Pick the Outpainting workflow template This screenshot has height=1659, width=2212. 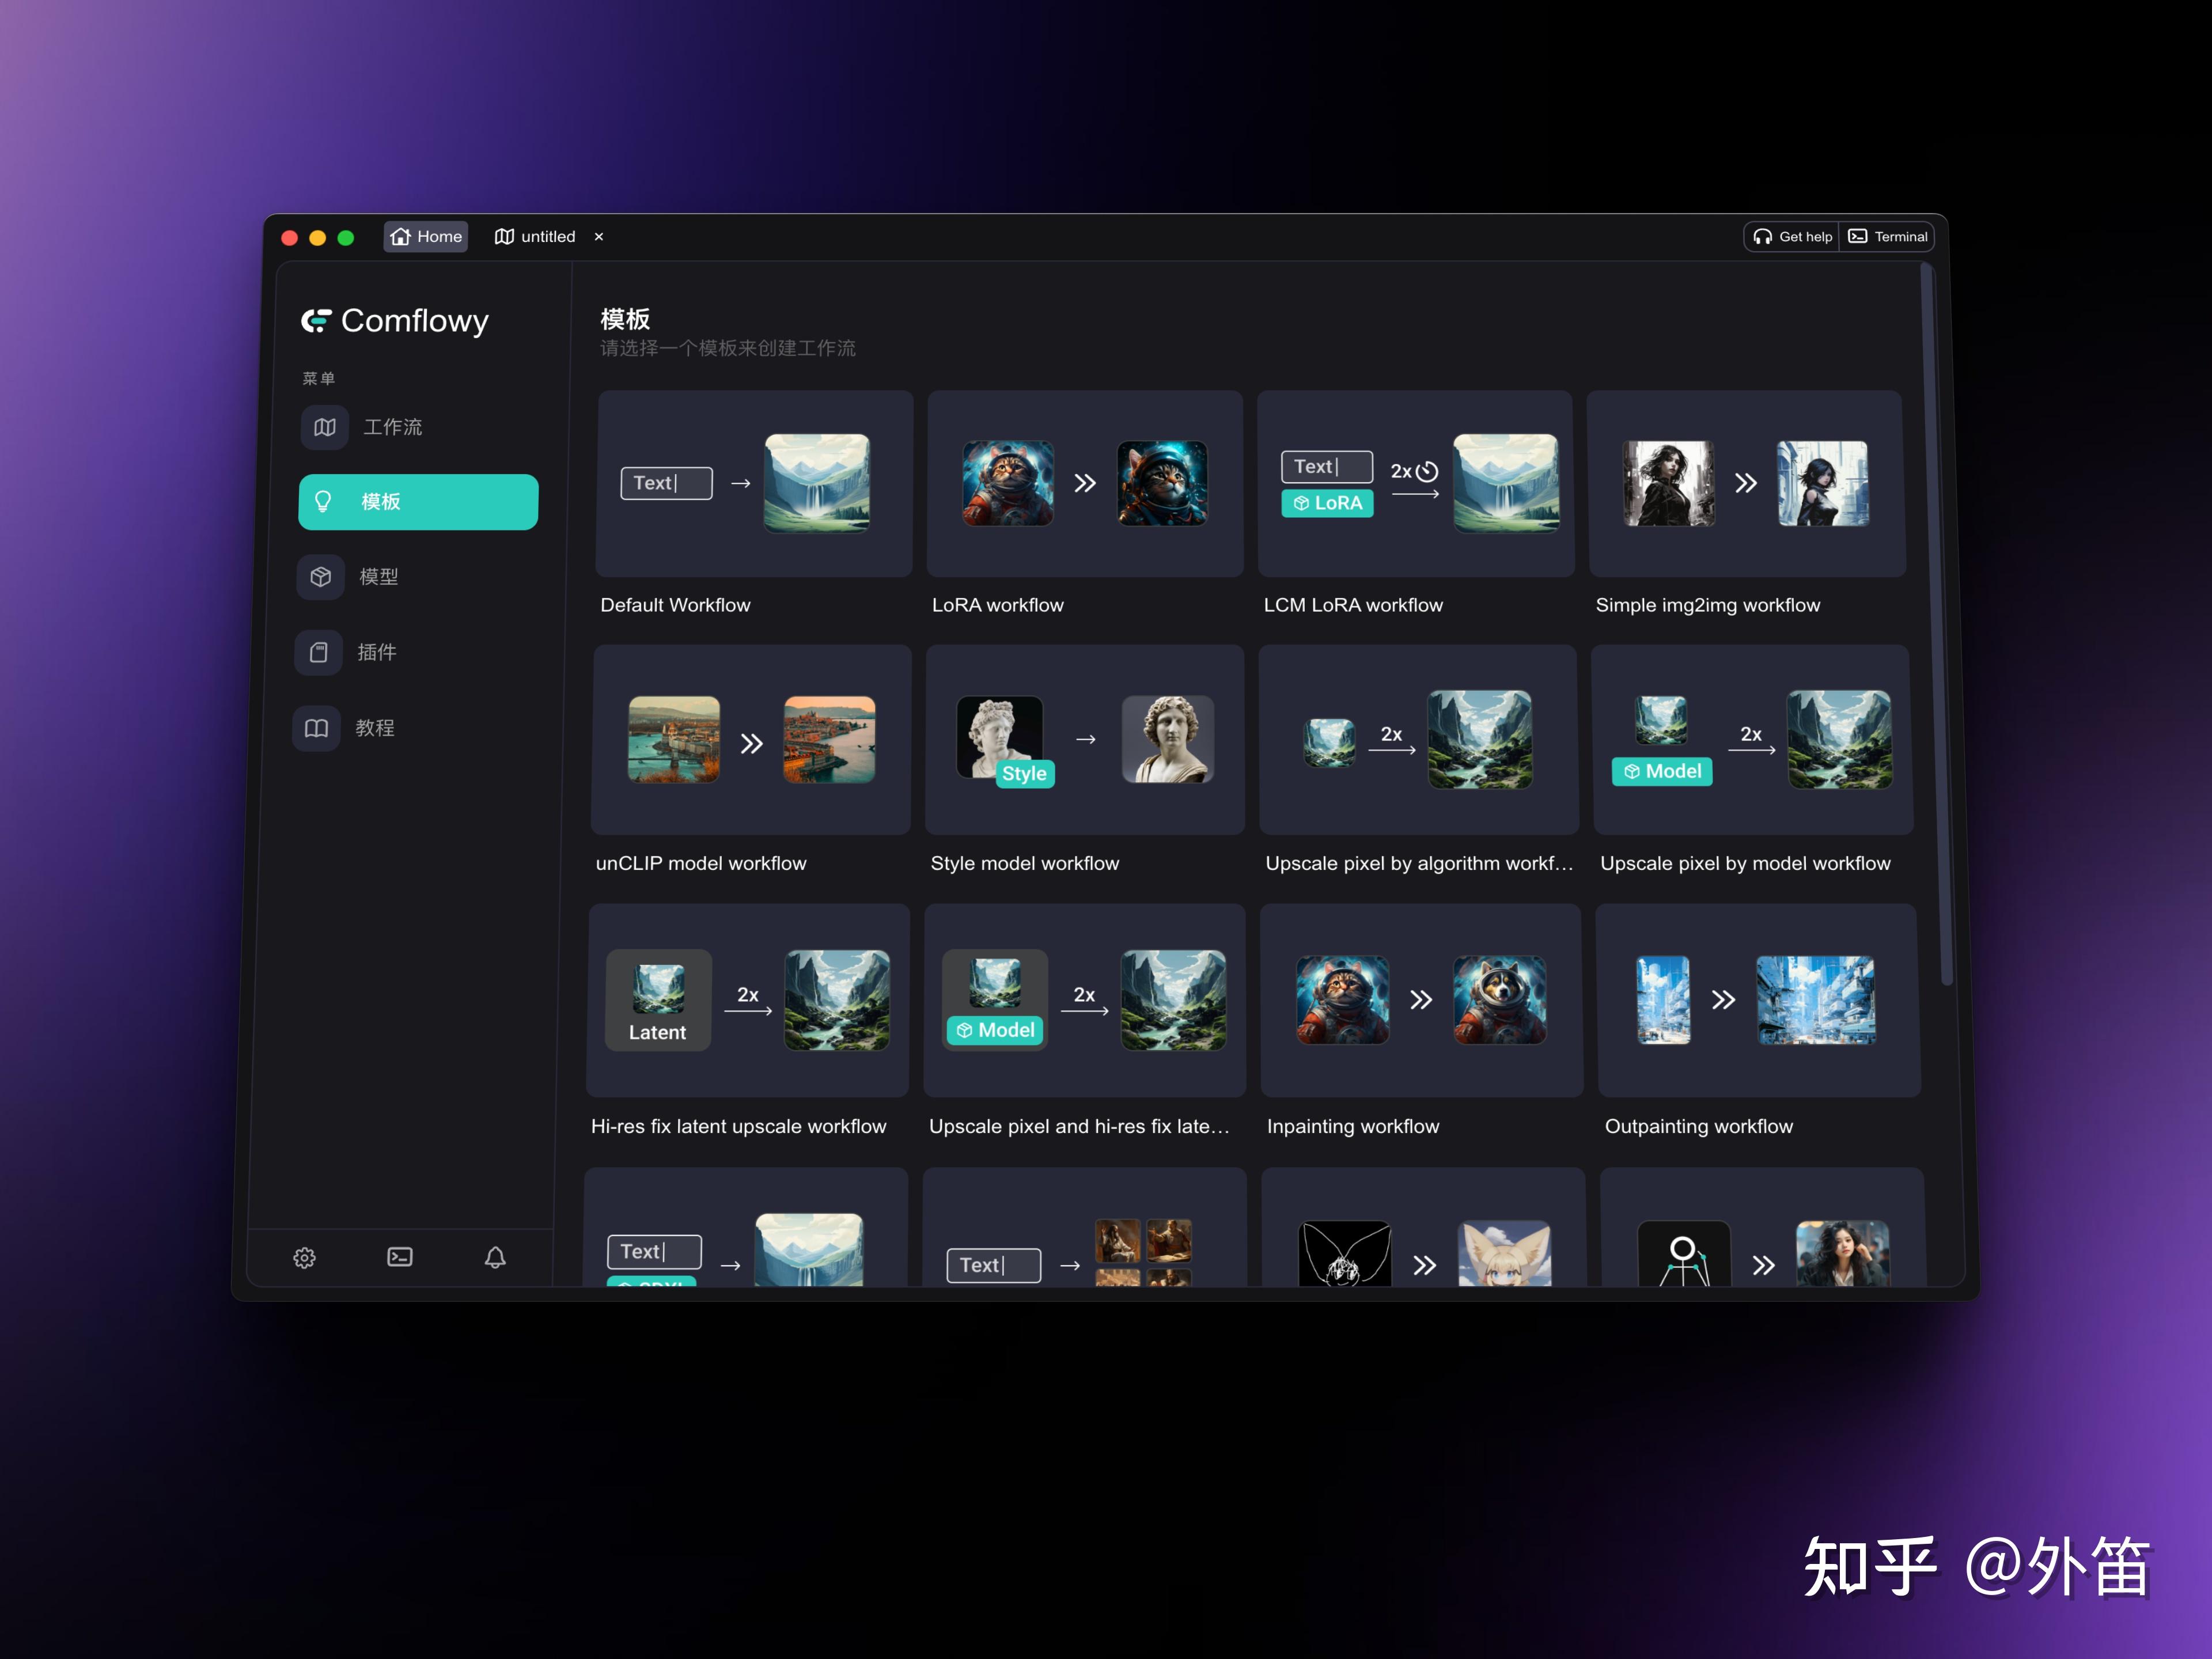click(x=1758, y=1000)
